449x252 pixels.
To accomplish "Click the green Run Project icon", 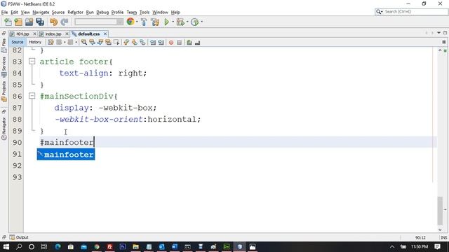I will [167, 22].
